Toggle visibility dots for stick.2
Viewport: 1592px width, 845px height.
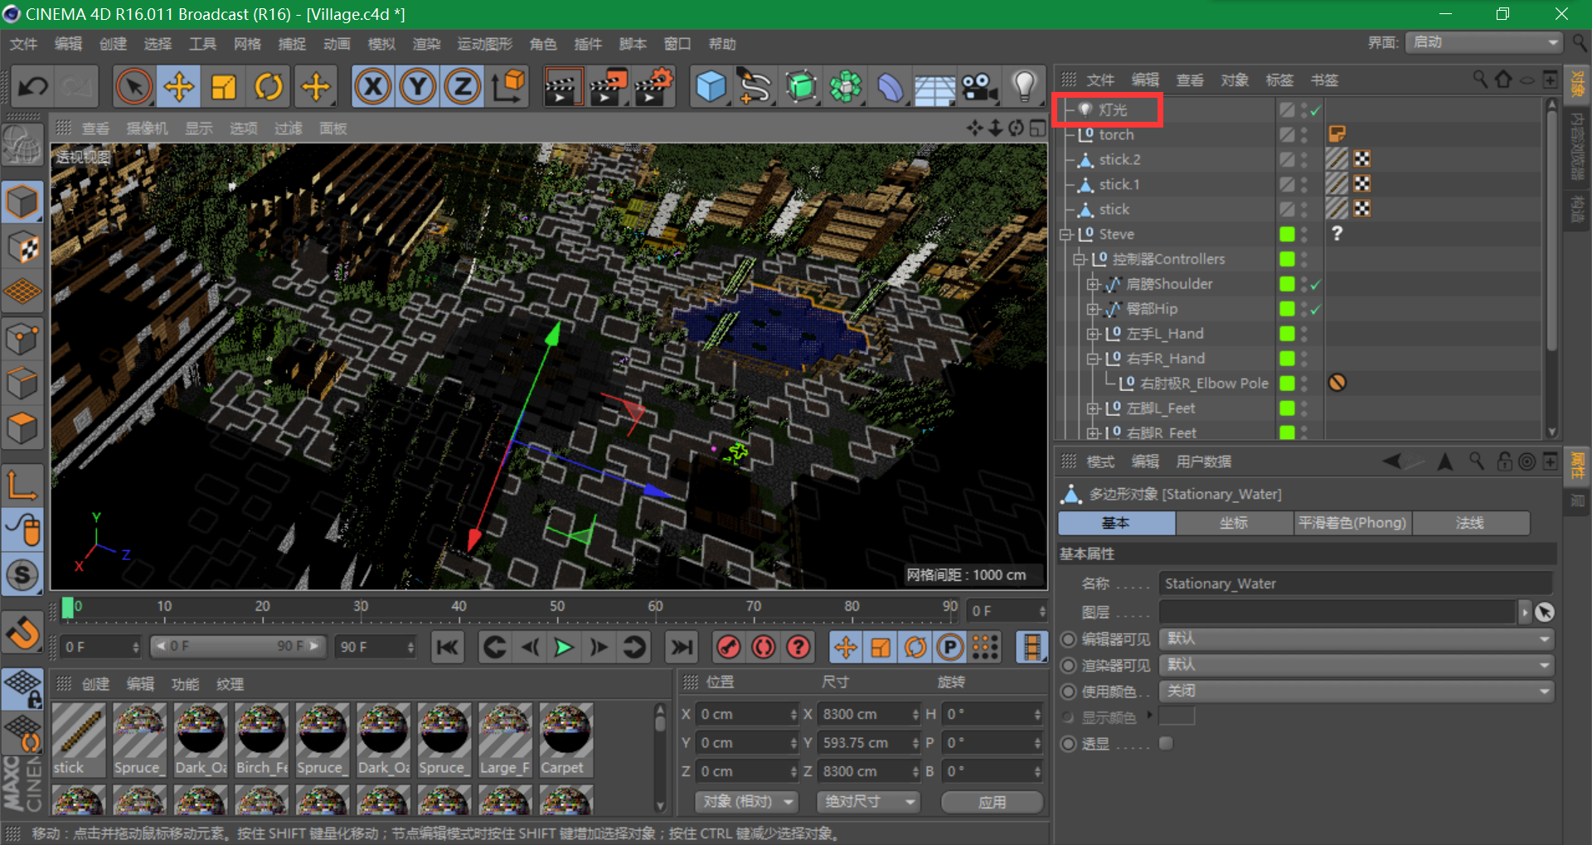1304,159
